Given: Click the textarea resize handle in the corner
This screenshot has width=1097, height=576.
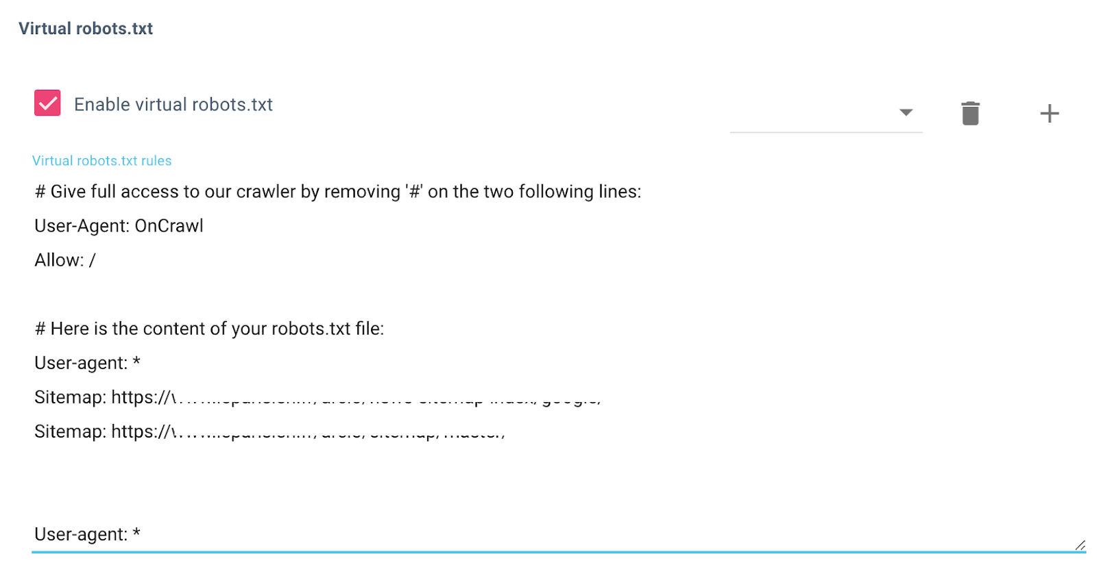Looking at the screenshot, I should tap(1080, 545).
